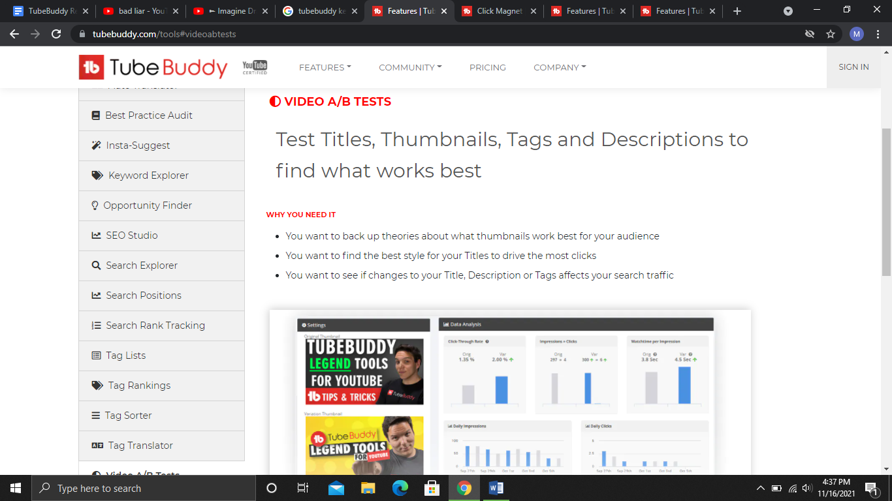This screenshot has height=501, width=892.
Task: Close the bad liar YouTube tab
Action: [175, 11]
